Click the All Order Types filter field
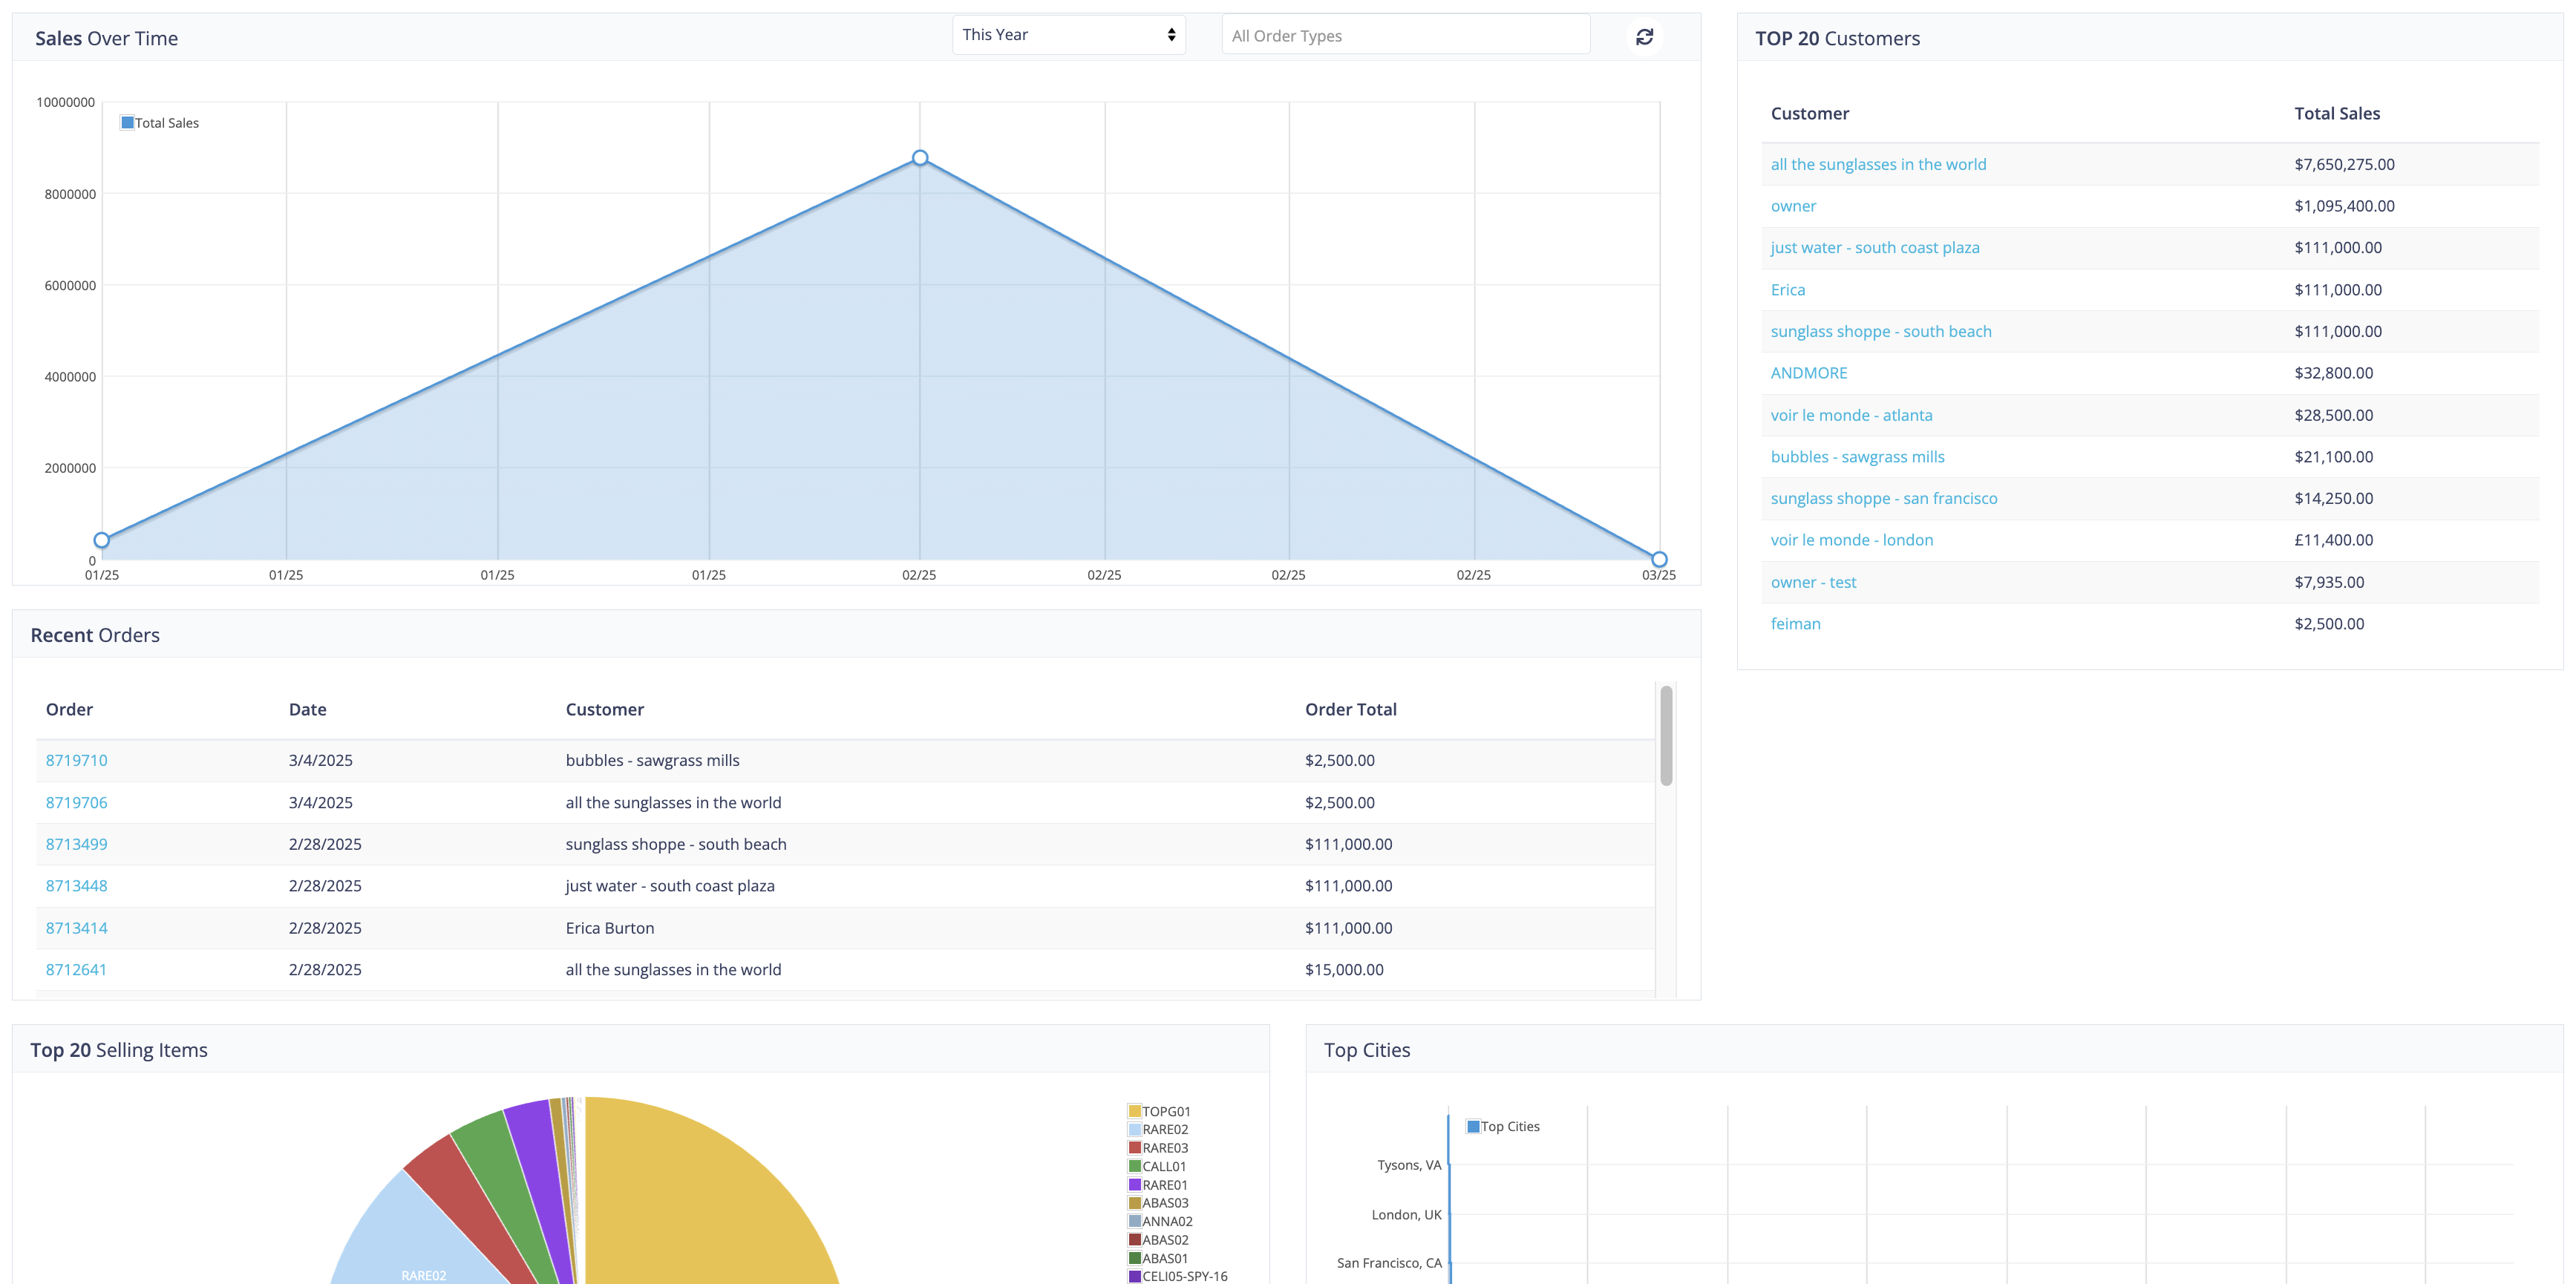Image resolution: width=2576 pixels, height=1284 pixels. coord(1405,35)
